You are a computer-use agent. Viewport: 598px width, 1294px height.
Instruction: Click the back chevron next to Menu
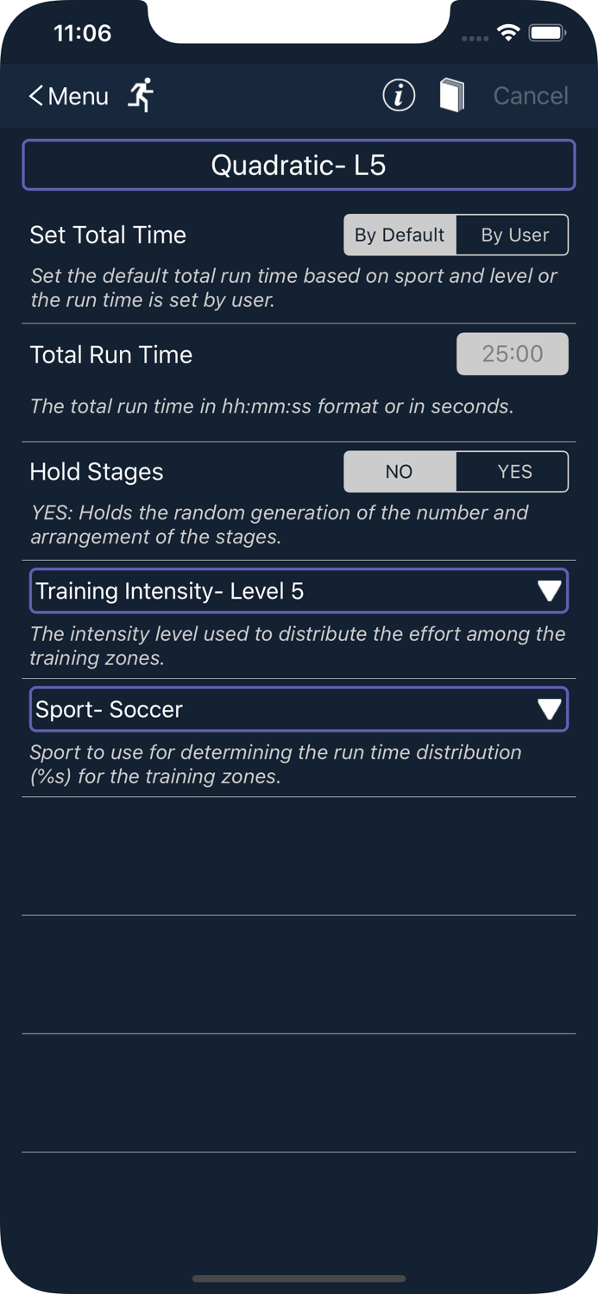[x=35, y=95]
